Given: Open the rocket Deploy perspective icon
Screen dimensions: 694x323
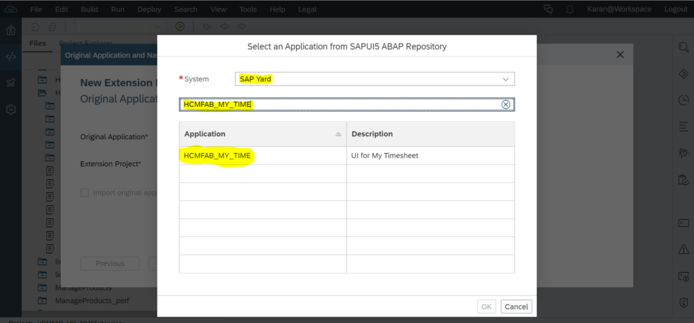Looking at the screenshot, I should 11,83.
